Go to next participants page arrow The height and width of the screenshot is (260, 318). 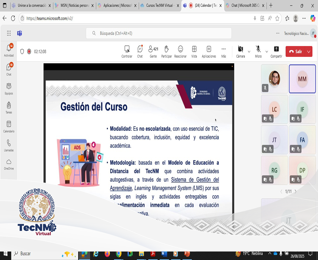click(295, 191)
